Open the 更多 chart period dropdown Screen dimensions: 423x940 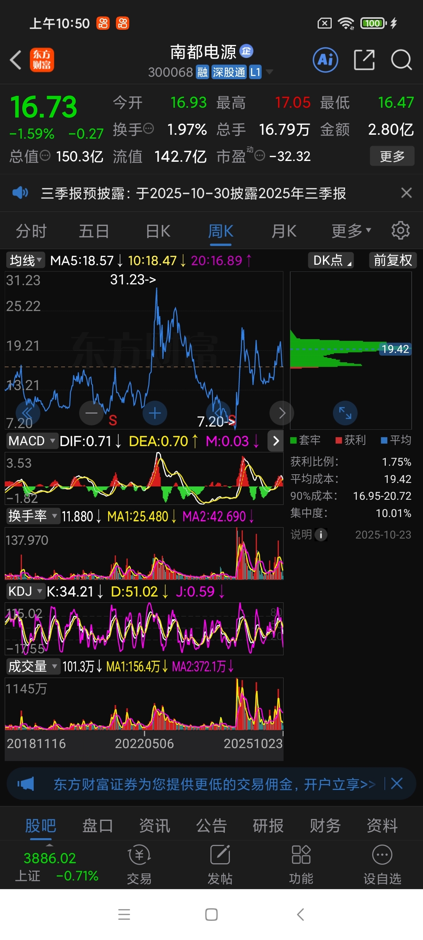[351, 231]
